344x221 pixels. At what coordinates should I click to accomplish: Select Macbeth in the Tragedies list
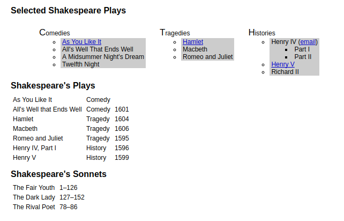(195, 49)
